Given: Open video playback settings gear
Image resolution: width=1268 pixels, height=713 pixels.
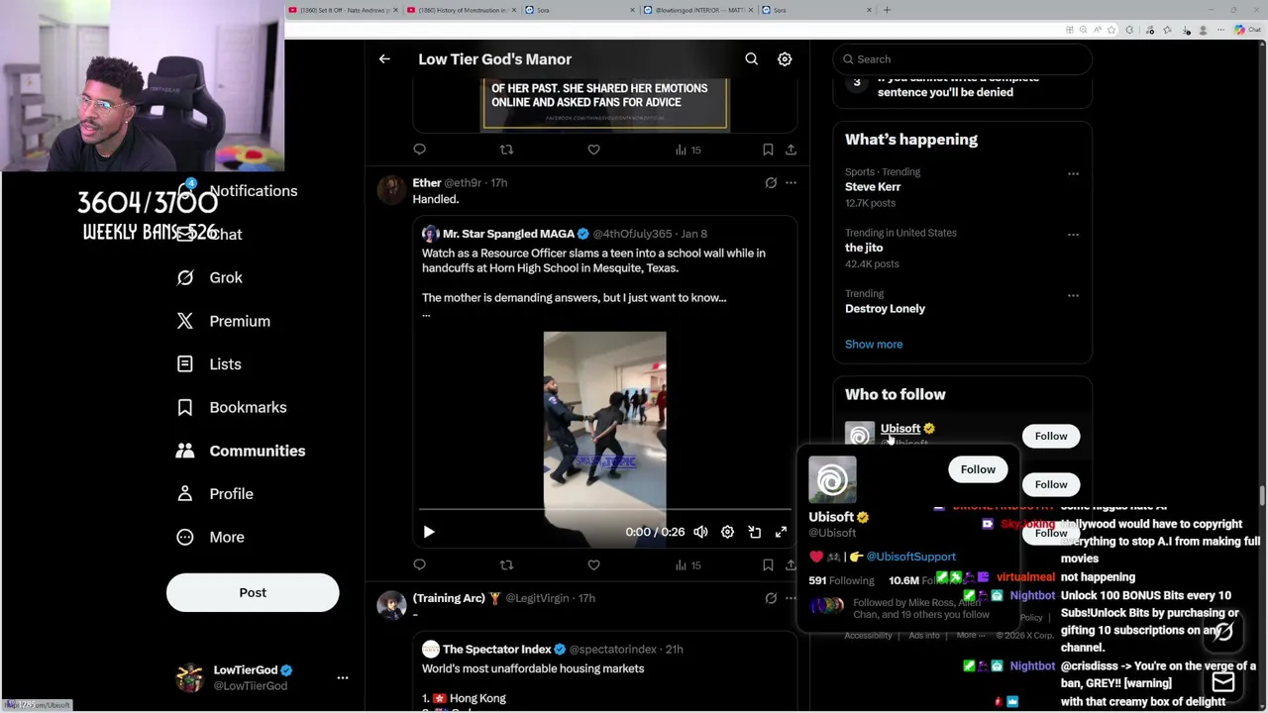Looking at the screenshot, I should (x=727, y=532).
